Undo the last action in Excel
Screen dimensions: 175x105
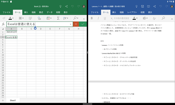72,6
